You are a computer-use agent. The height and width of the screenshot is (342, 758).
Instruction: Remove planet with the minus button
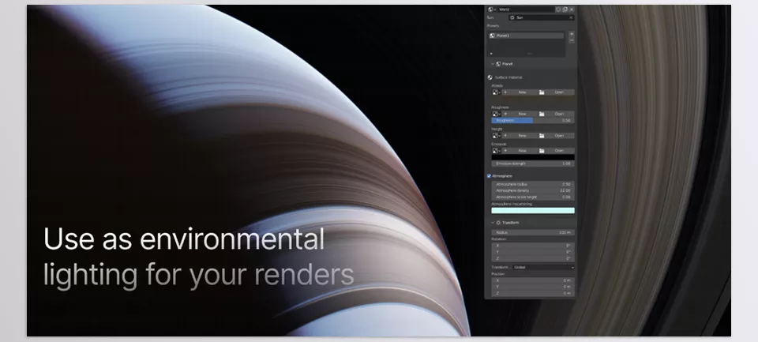(572, 41)
